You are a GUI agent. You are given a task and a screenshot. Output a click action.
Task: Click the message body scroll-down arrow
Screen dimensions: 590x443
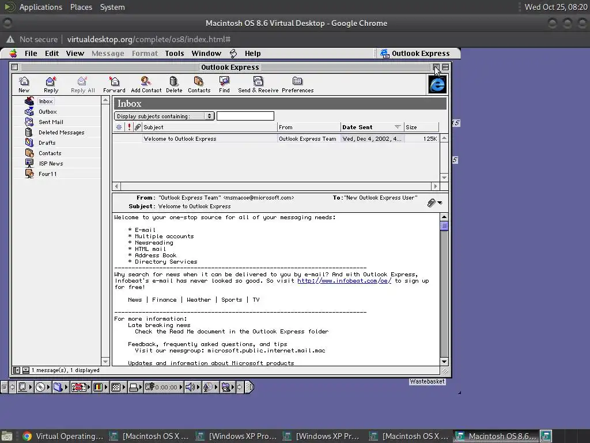[444, 362]
